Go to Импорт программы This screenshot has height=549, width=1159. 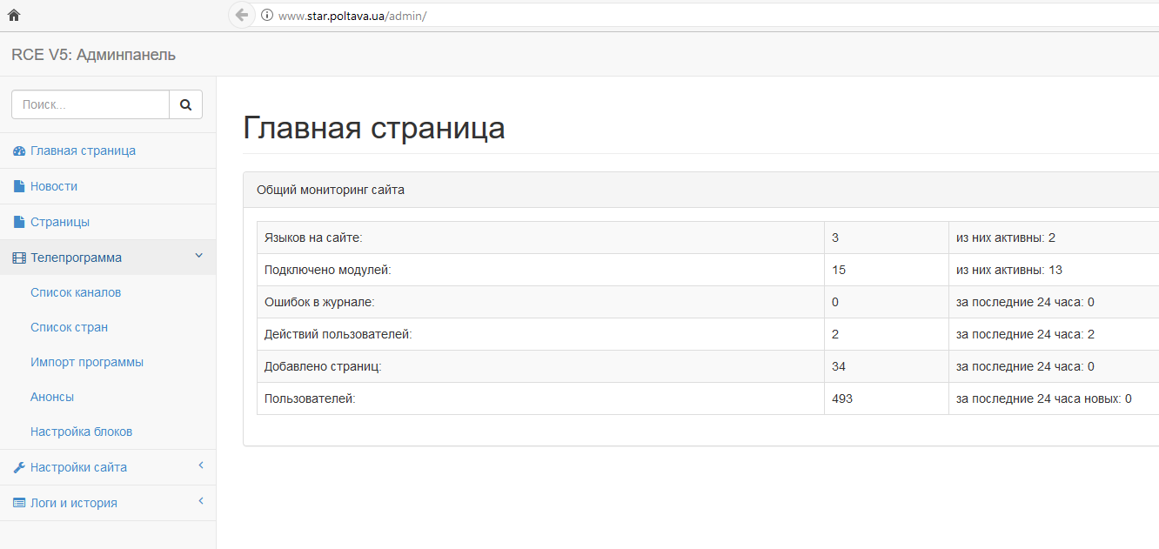point(87,362)
